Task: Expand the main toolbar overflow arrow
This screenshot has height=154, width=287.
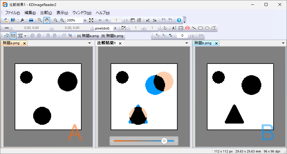Action: click(x=184, y=22)
